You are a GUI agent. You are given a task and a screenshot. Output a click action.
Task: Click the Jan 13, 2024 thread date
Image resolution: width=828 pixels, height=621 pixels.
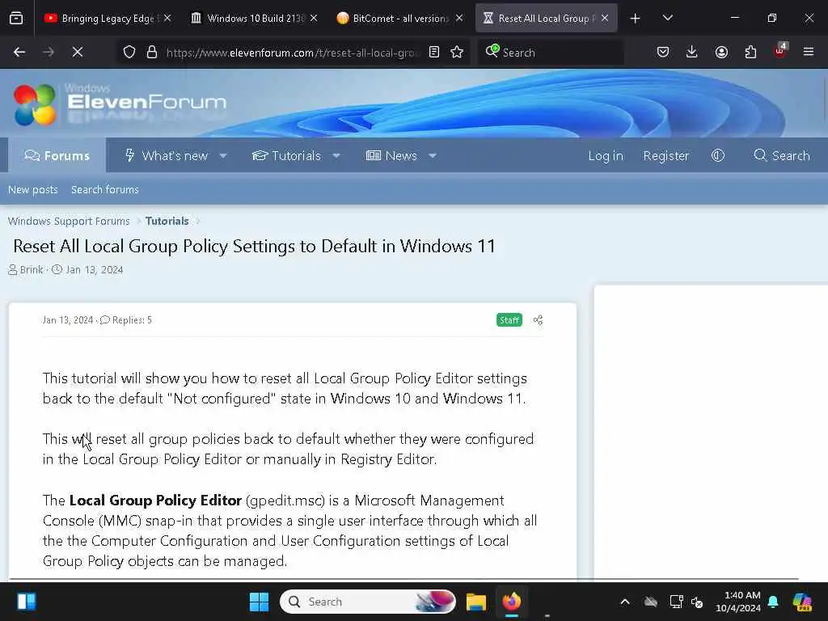pos(94,270)
